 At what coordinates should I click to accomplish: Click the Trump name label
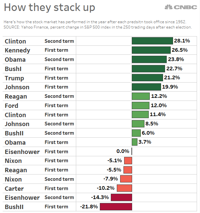point(14,78)
